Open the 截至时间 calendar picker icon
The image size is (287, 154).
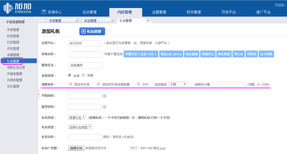(104, 107)
